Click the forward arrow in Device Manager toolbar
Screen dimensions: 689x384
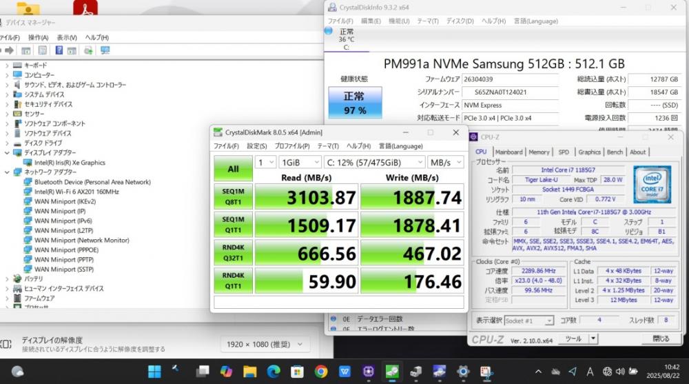pyautogui.click(x=10, y=50)
